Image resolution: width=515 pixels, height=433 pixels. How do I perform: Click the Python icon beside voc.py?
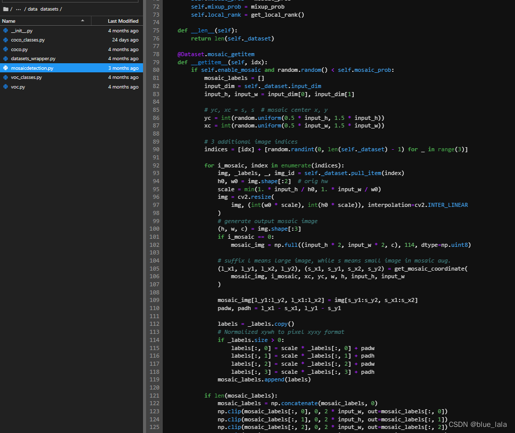pos(6,87)
